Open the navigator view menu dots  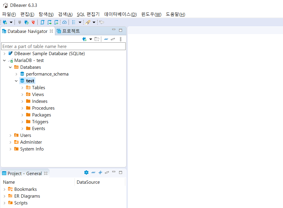click(121, 39)
